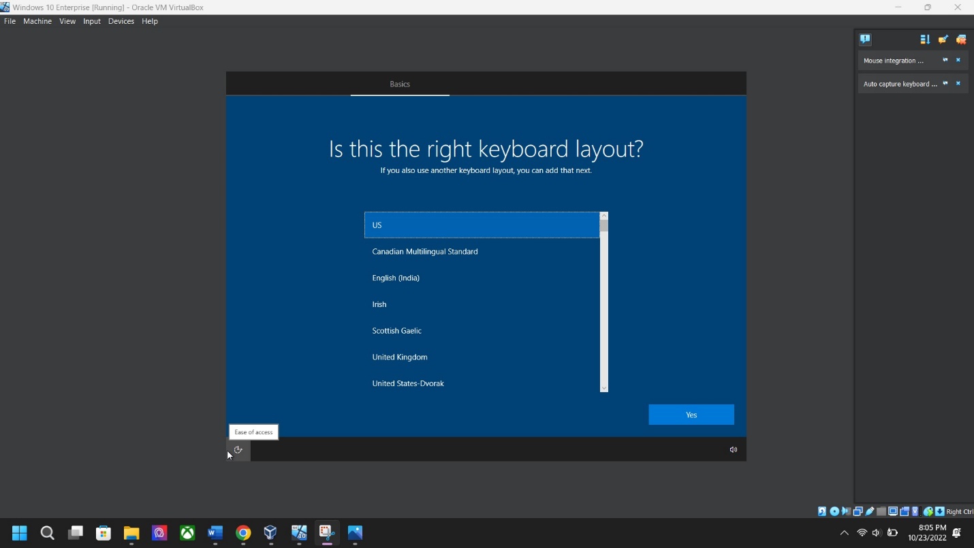Click the broom icon to clear finished notifications
The width and height of the screenshot is (974, 548).
[943, 39]
